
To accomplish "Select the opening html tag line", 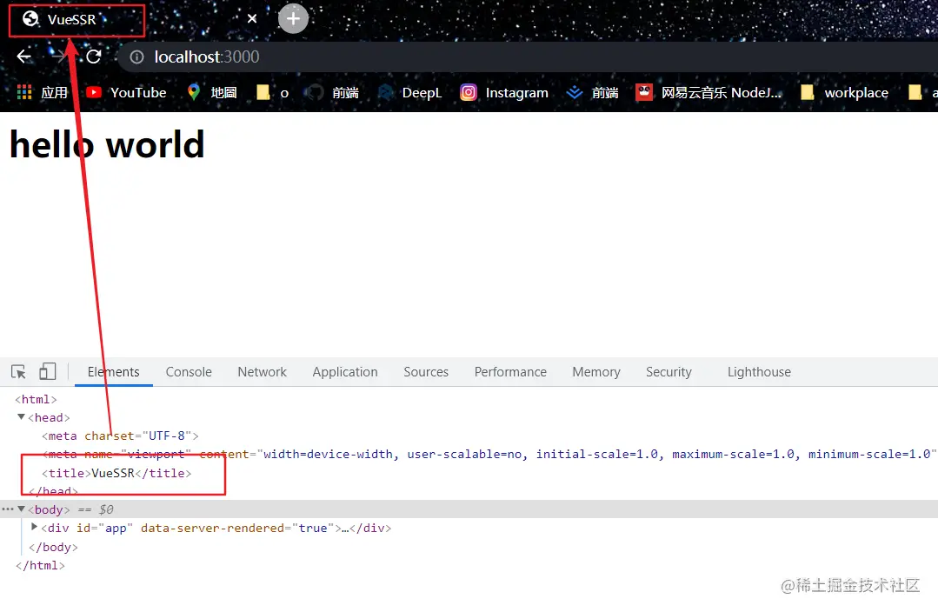I will pyautogui.click(x=36, y=399).
